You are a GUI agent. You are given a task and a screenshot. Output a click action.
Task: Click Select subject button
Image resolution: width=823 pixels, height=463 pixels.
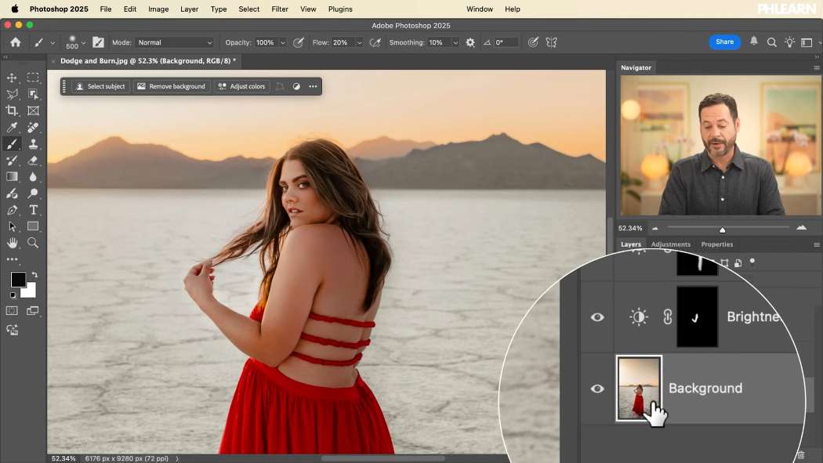click(101, 86)
